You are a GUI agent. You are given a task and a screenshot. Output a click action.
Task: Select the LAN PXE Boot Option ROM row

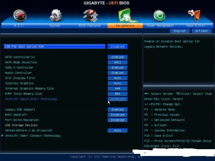(x=54, y=47)
